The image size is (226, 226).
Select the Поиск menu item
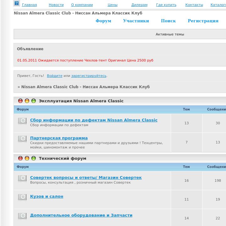tap(168, 21)
